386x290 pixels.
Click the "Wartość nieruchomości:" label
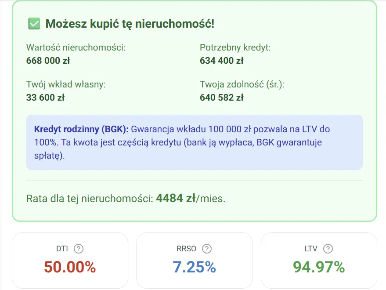(x=76, y=47)
